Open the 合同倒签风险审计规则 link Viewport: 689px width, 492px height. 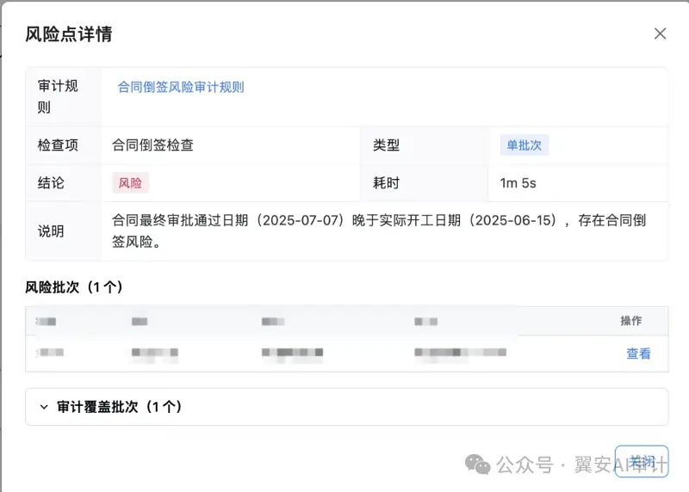[181, 87]
